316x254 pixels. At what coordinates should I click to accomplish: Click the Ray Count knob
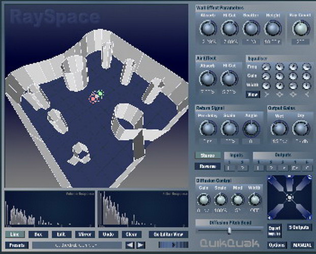(300, 28)
